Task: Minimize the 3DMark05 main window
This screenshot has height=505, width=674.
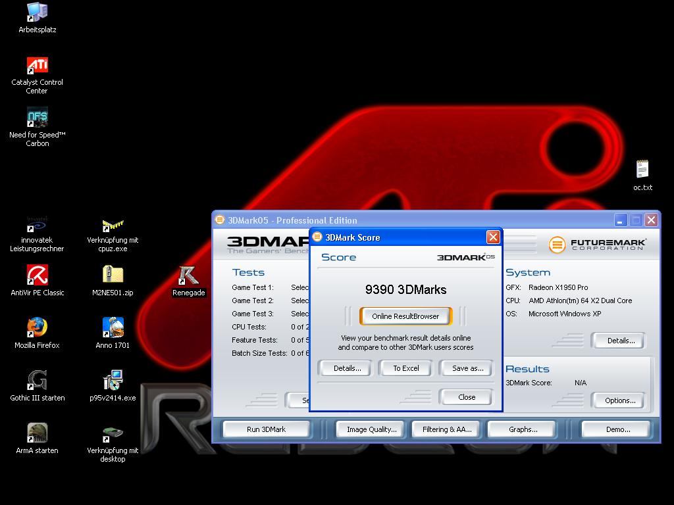Action: pyautogui.click(x=620, y=220)
